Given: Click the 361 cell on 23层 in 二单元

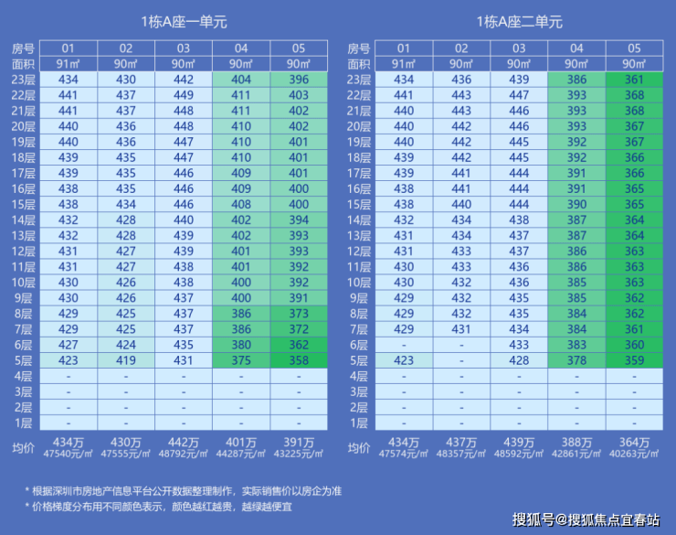Looking at the screenshot, I should (634, 80).
